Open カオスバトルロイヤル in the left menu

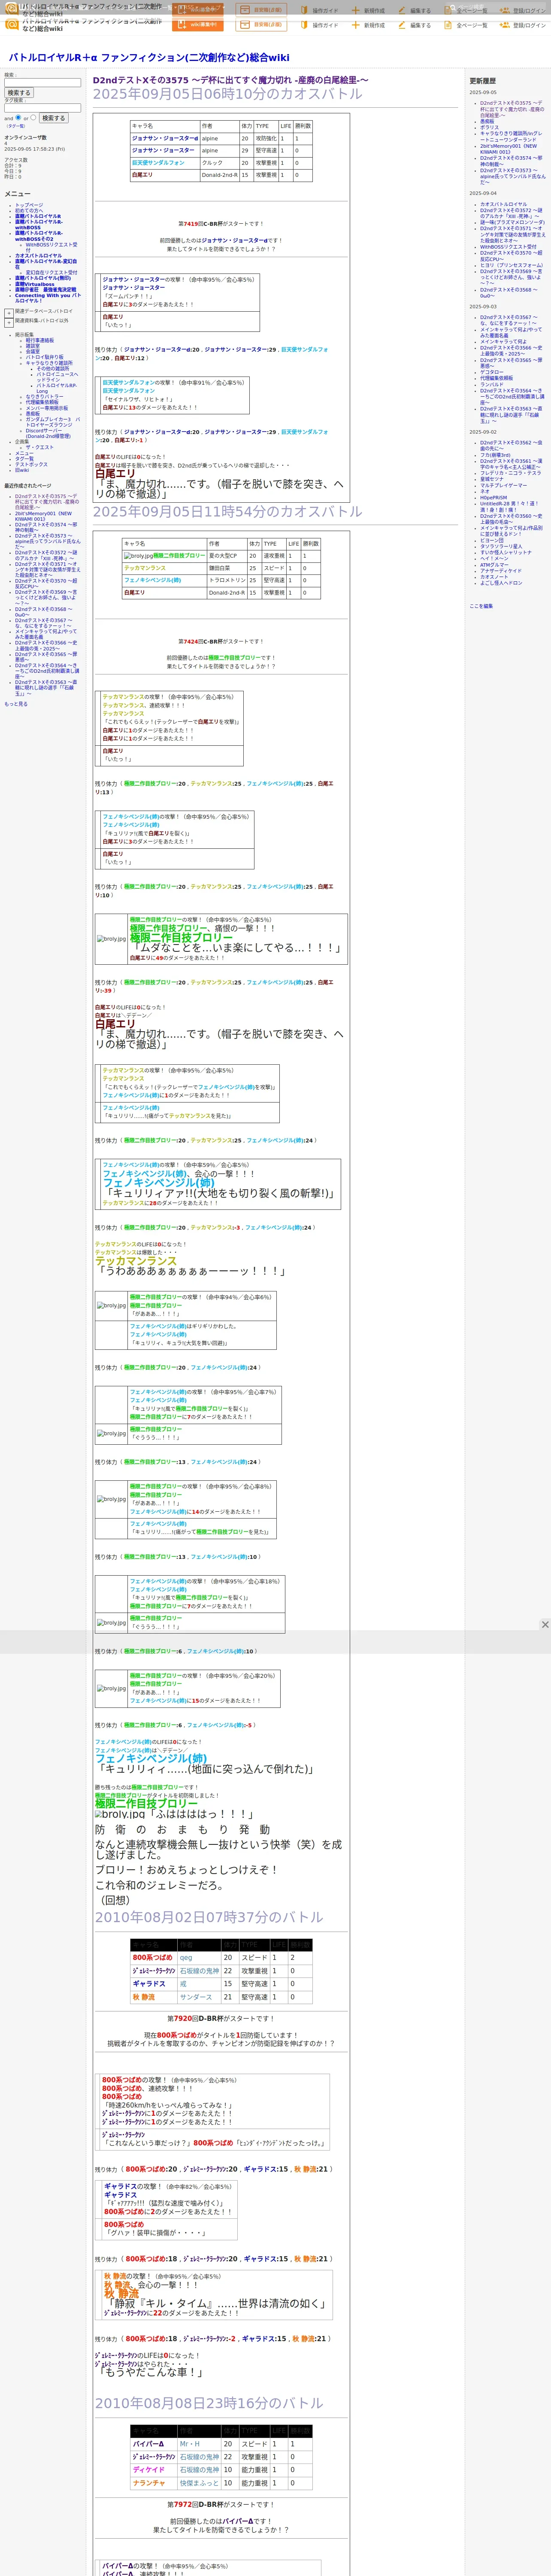(x=38, y=256)
